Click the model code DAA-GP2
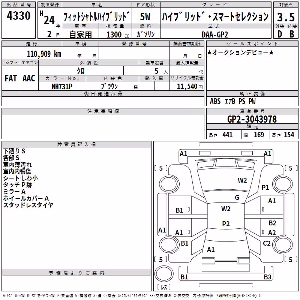The height and width of the screenshot is (300, 300). 215,34
